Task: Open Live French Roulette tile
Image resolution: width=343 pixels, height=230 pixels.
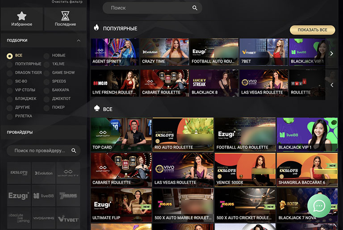Action: (115, 83)
